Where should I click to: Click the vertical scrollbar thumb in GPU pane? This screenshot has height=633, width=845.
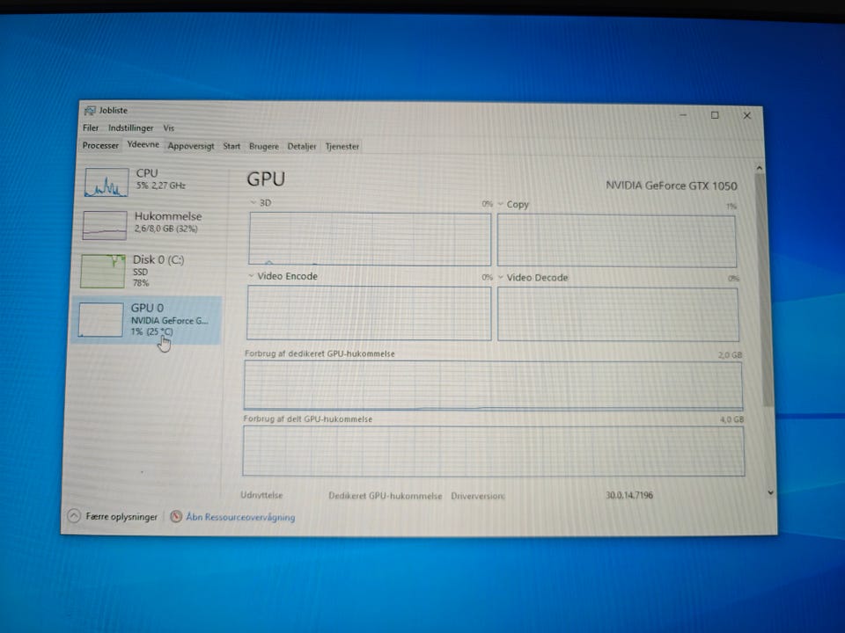tap(764, 291)
